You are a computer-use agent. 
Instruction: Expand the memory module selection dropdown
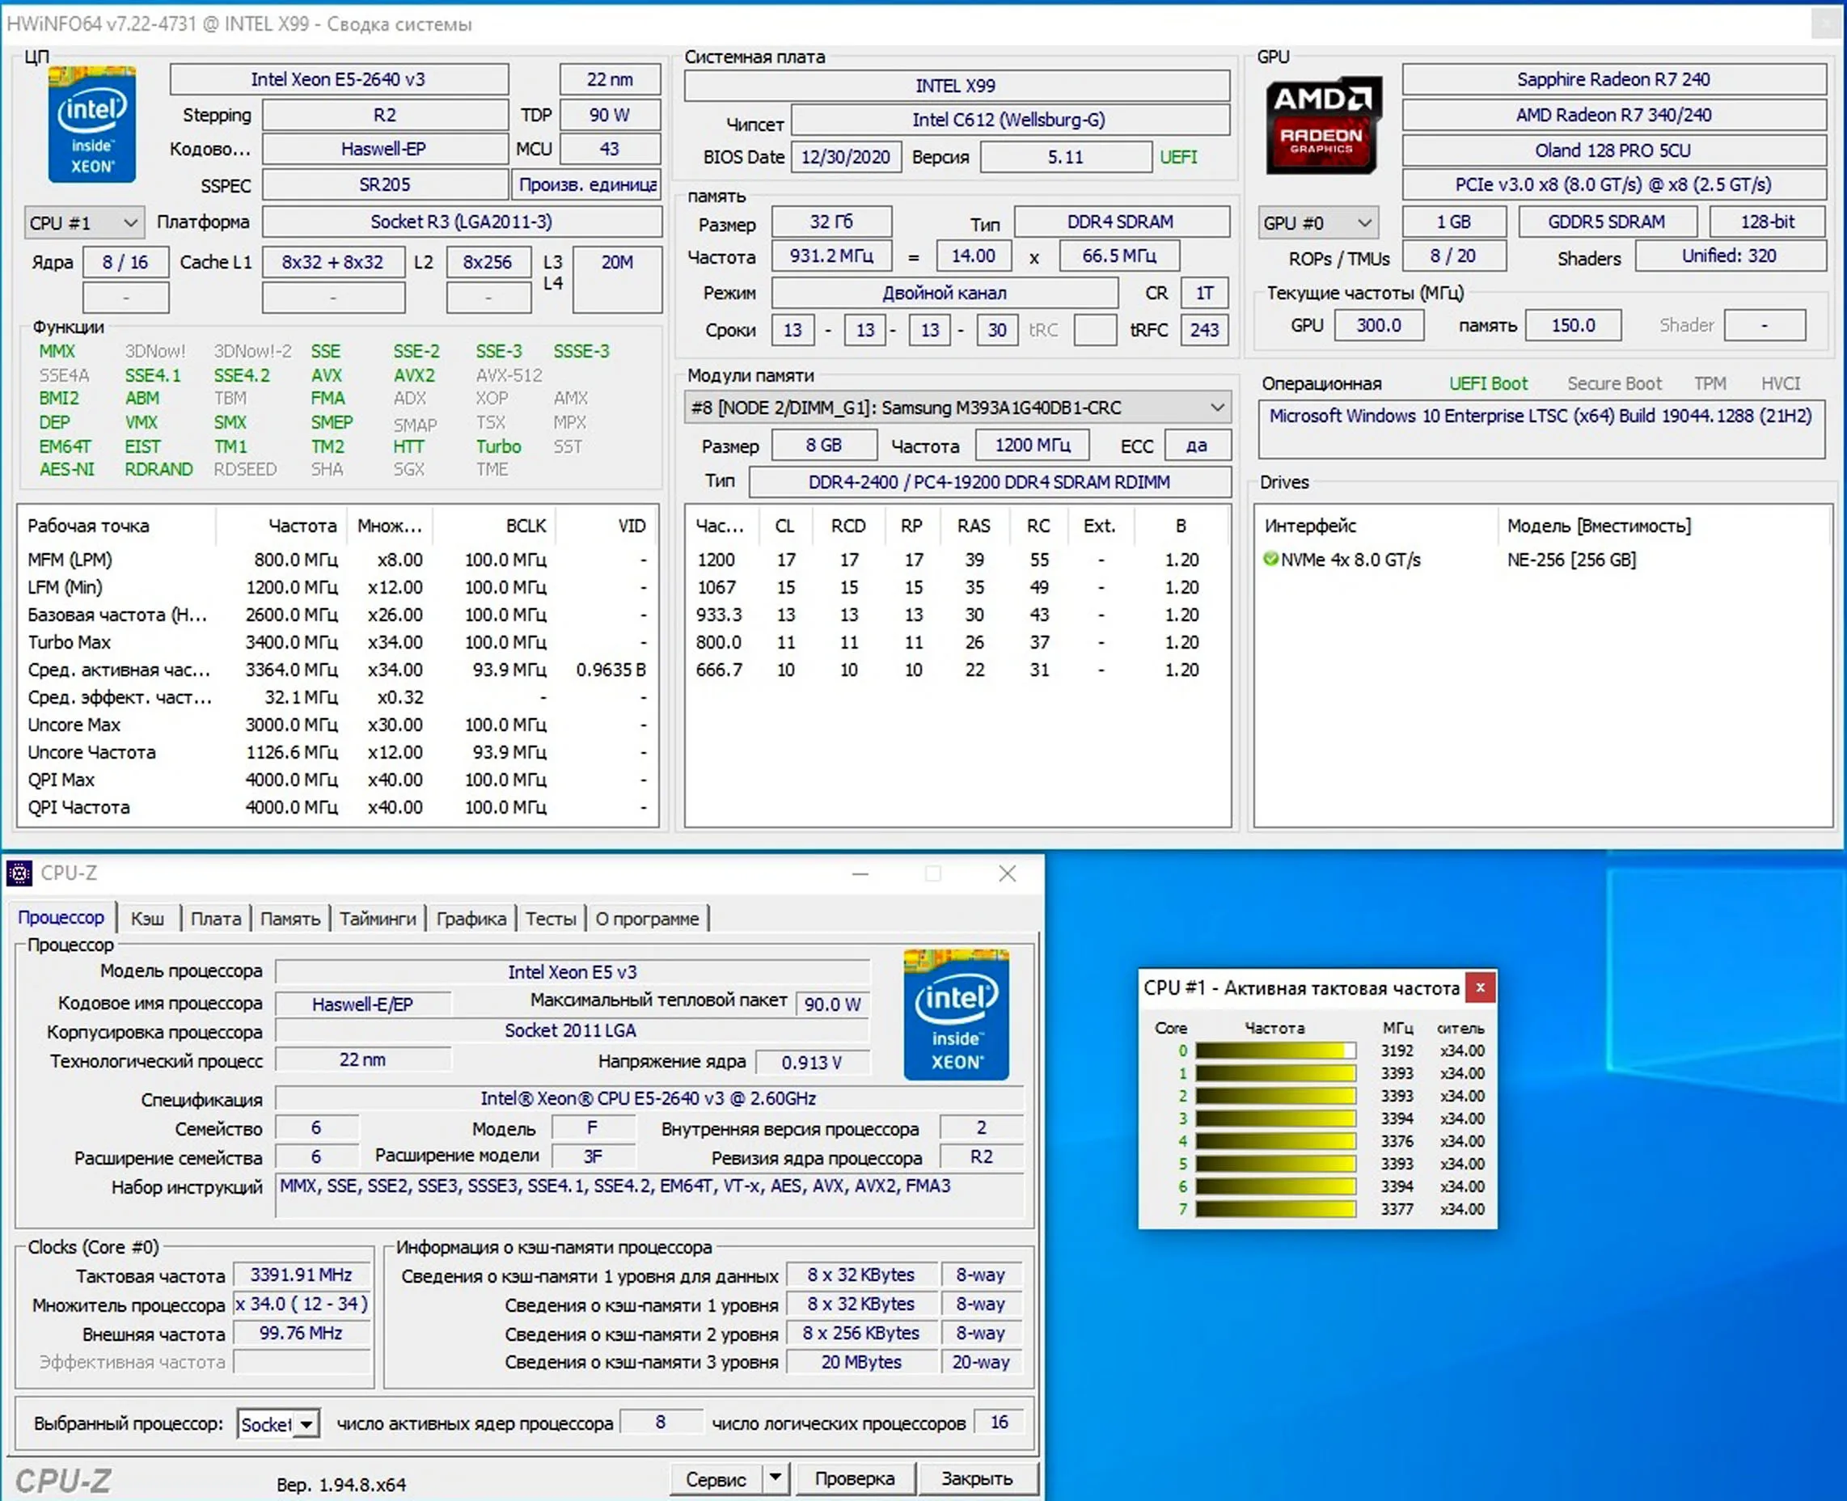(x=1216, y=408)
